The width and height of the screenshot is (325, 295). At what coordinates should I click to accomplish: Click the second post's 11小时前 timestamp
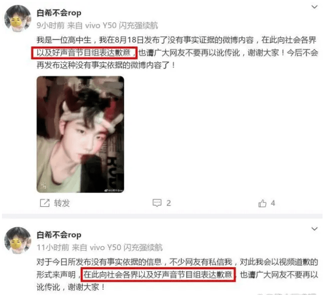[53, 247]
